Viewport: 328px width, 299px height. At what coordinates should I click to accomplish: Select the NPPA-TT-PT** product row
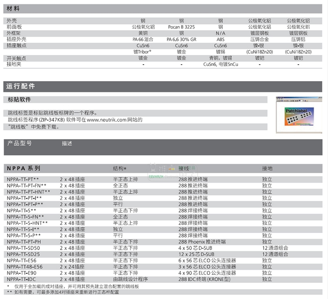163,179
